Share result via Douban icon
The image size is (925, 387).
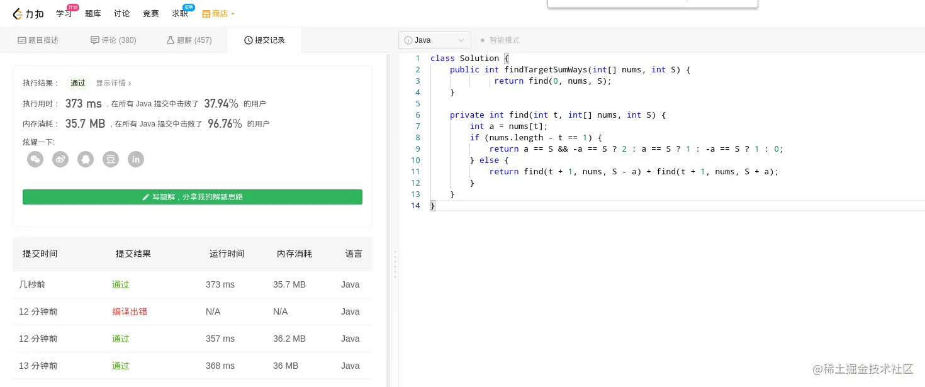click(111, 159)
